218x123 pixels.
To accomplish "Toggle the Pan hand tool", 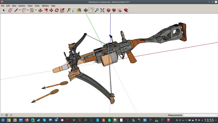I will click(92, 10).
